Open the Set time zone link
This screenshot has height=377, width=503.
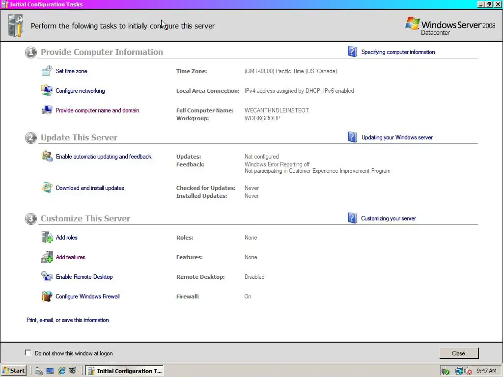(72, 71)
